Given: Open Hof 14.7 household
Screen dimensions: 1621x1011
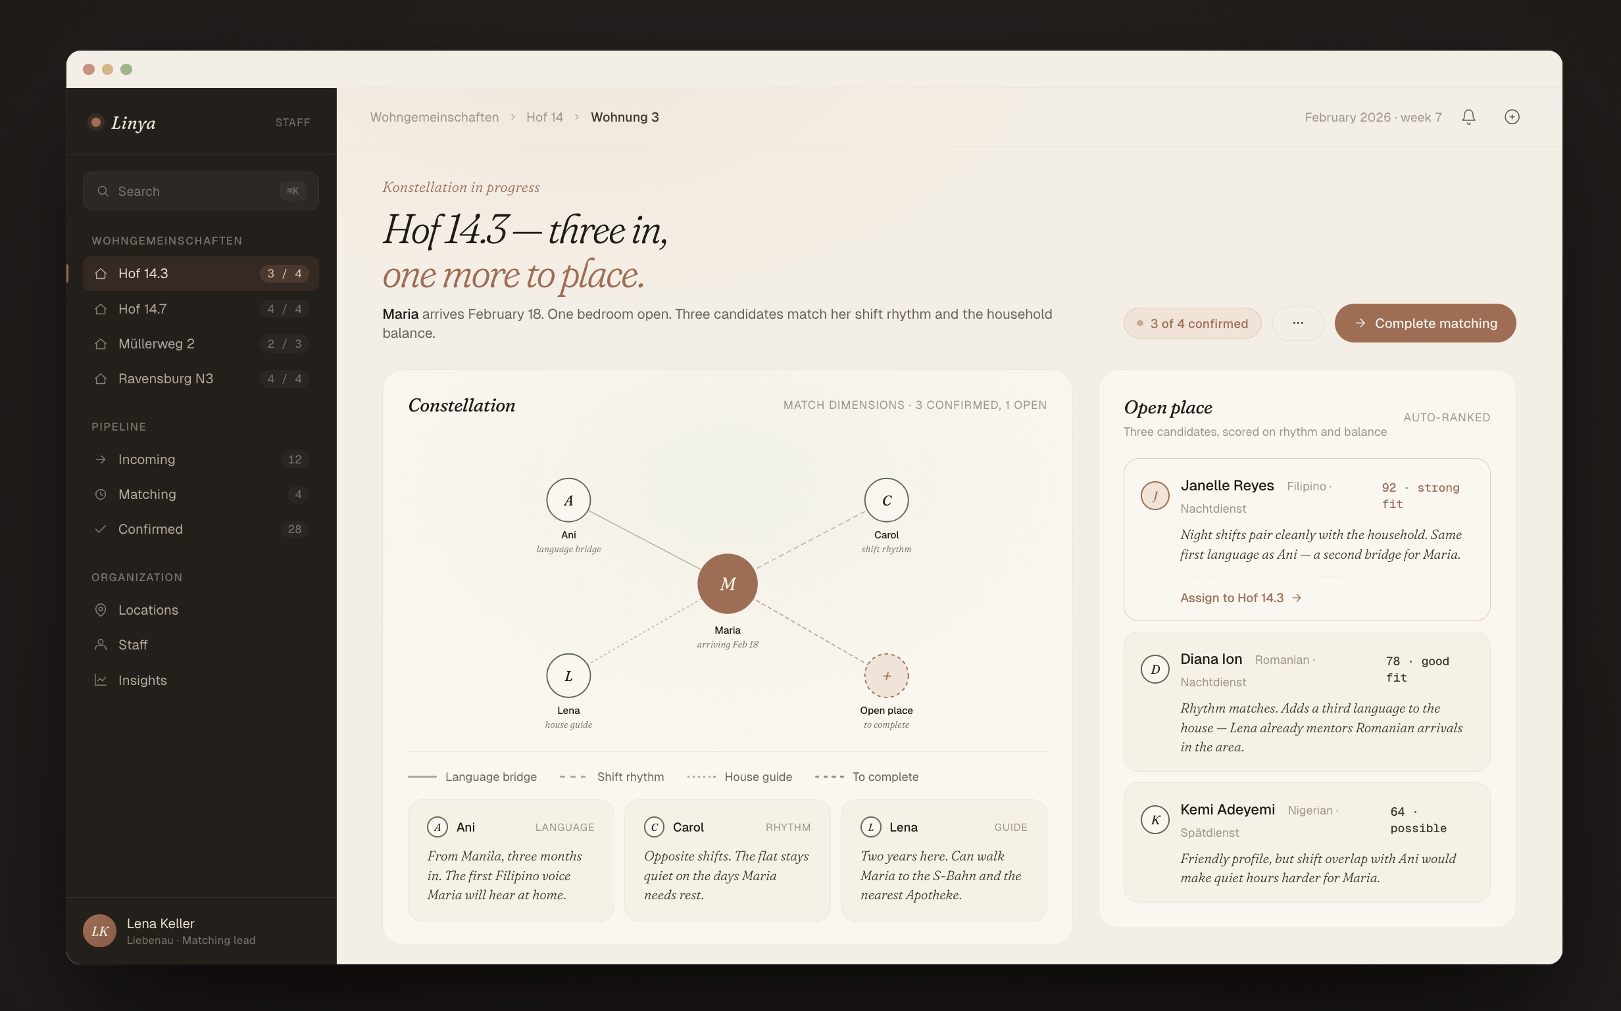Looking at the screenshot, I should (x=201, y=309).
